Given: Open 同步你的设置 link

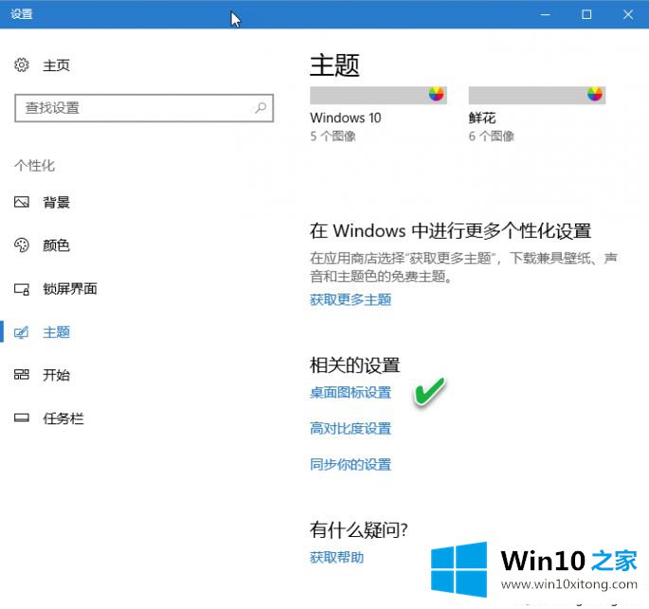Looking at the screenshot, I should pos(351,464).
